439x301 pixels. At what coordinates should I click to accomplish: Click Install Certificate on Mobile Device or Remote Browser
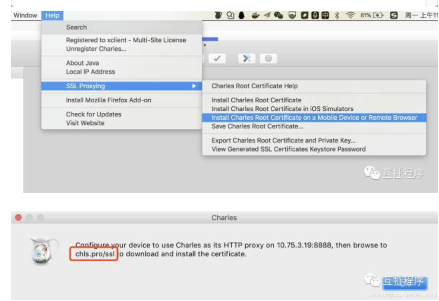tap(314, 117)
